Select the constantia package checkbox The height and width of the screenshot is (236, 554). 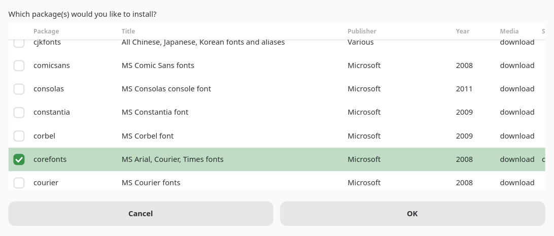pyautogui.click(x=19, y=112)
